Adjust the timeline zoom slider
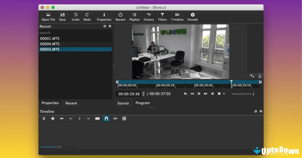Viewport: 302px width, 158px height. coord(59,147)
